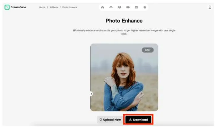Click the Upload New button
The image size is (216, 127).
110,120
